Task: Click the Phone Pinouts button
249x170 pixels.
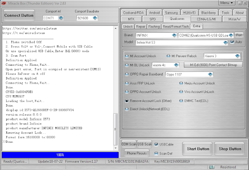Action: (x=137, y=153)
